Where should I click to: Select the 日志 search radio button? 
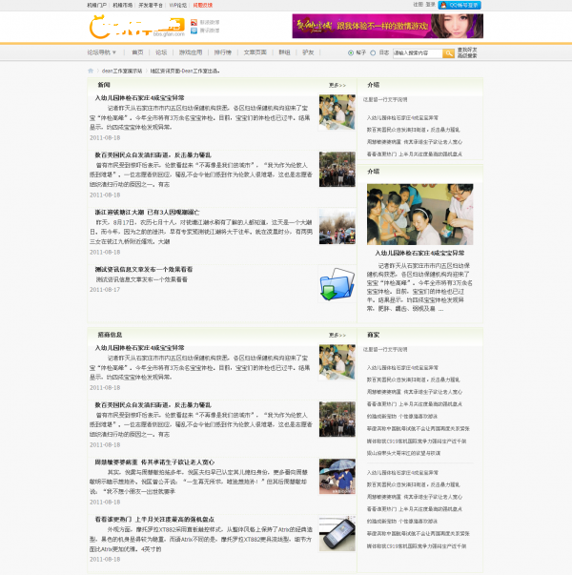(373, 52)
